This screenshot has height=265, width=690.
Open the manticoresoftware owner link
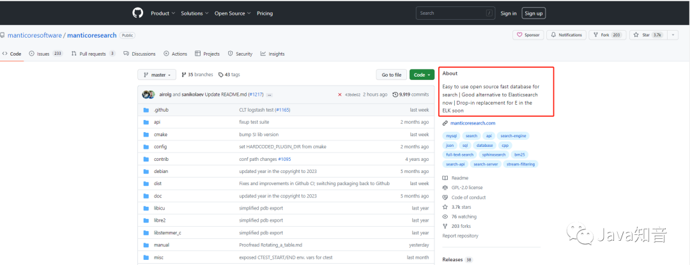[x=33, y=36]
